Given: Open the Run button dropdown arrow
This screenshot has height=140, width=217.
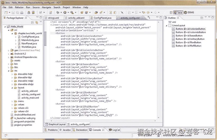Looking at the screenshot, I should pyautogui.click(x=68, y=13).
